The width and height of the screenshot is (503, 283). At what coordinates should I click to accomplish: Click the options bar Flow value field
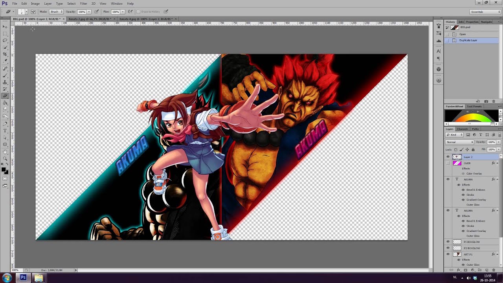[116, 12]
